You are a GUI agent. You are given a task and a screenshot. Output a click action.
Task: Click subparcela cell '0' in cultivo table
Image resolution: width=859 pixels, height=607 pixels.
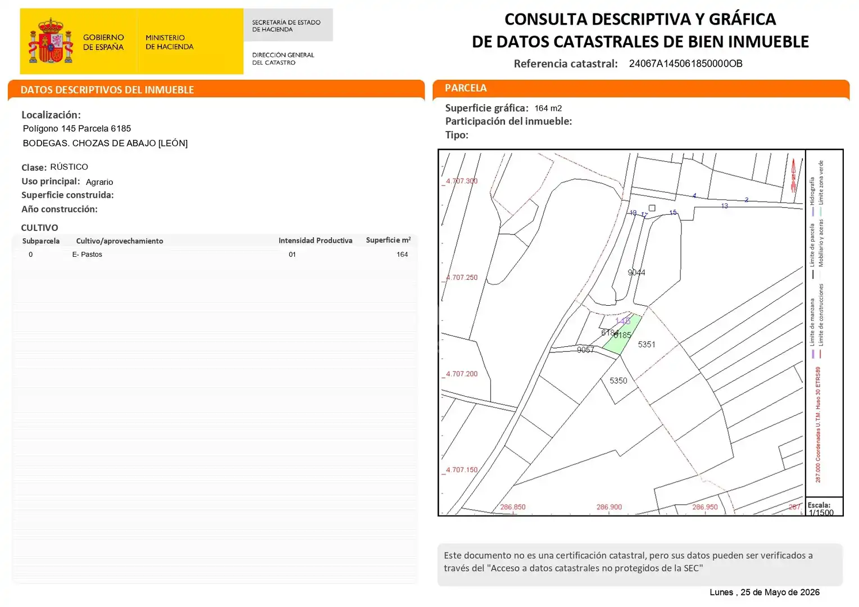click(31, 255)
